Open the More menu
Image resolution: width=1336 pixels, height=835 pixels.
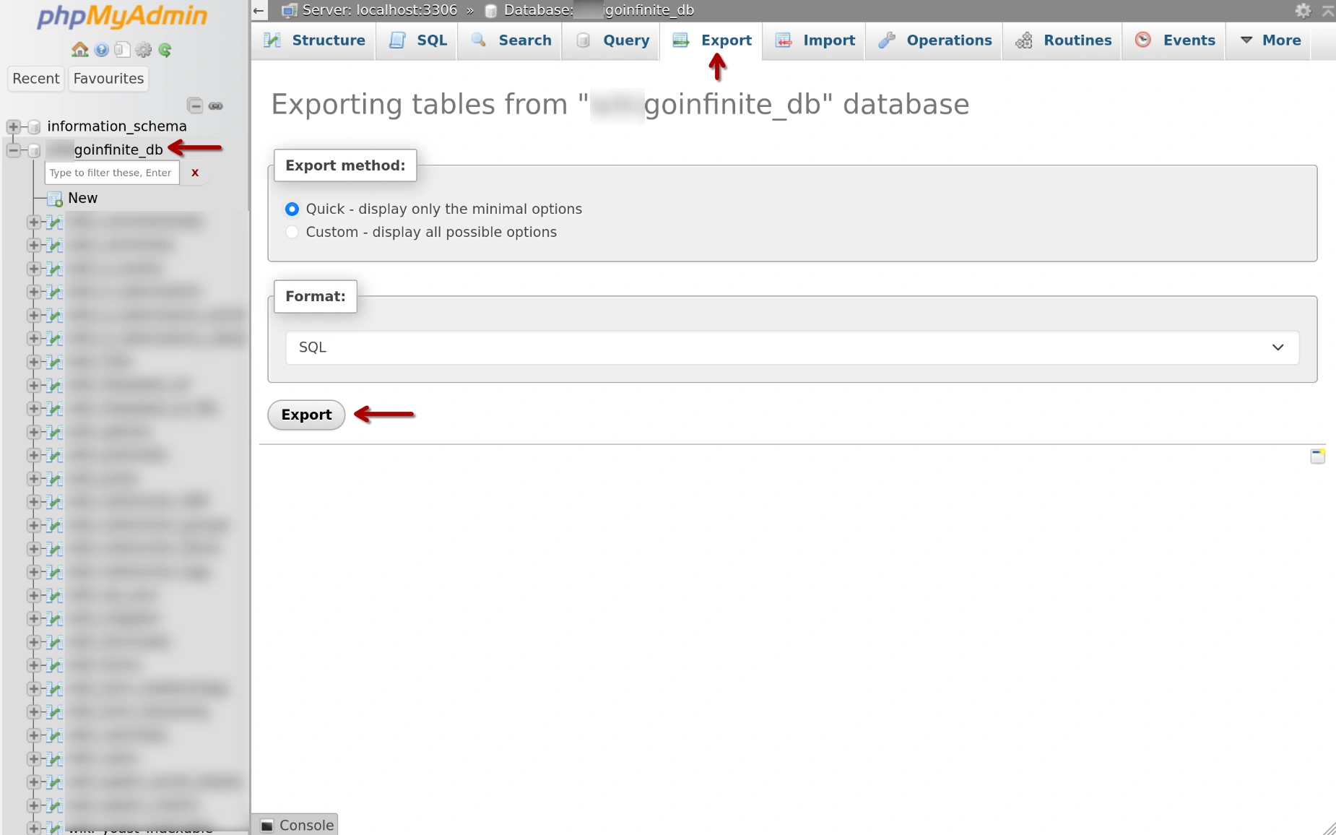[x=1270, y=40]
